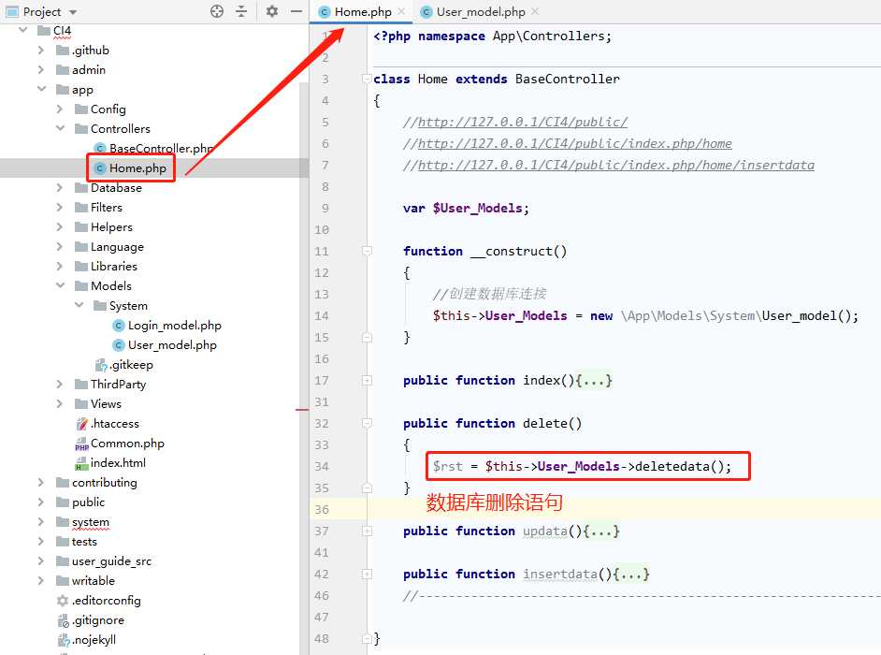
Task: Collapse the Controllers folder
Action: click(60, 128)
